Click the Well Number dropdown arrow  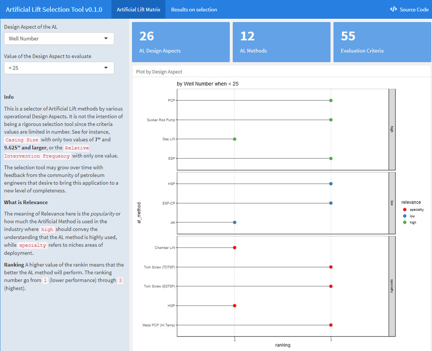[106, 39]
